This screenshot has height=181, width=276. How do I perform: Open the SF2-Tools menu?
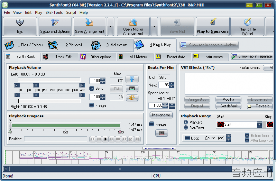pyautogui.click(x=54, y=13)
